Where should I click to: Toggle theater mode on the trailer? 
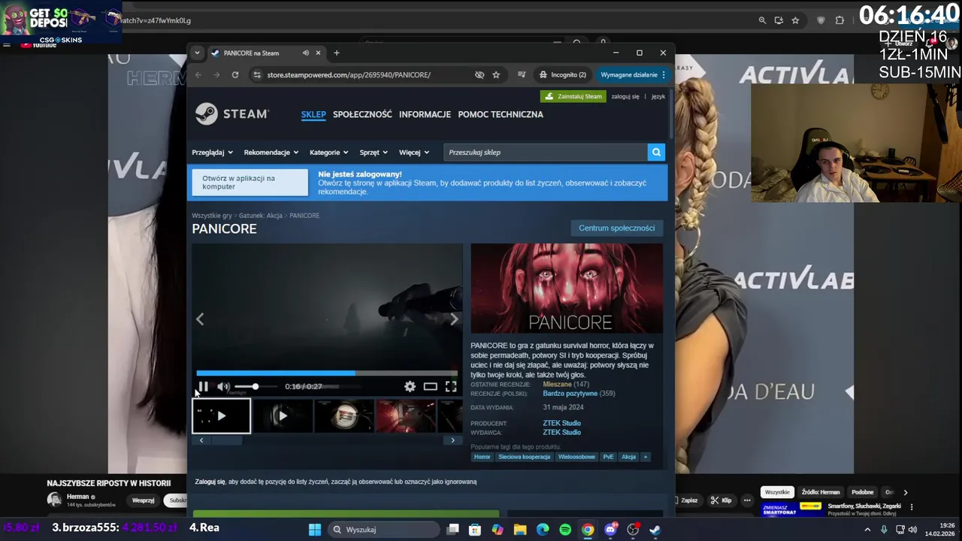pos(430,386)
